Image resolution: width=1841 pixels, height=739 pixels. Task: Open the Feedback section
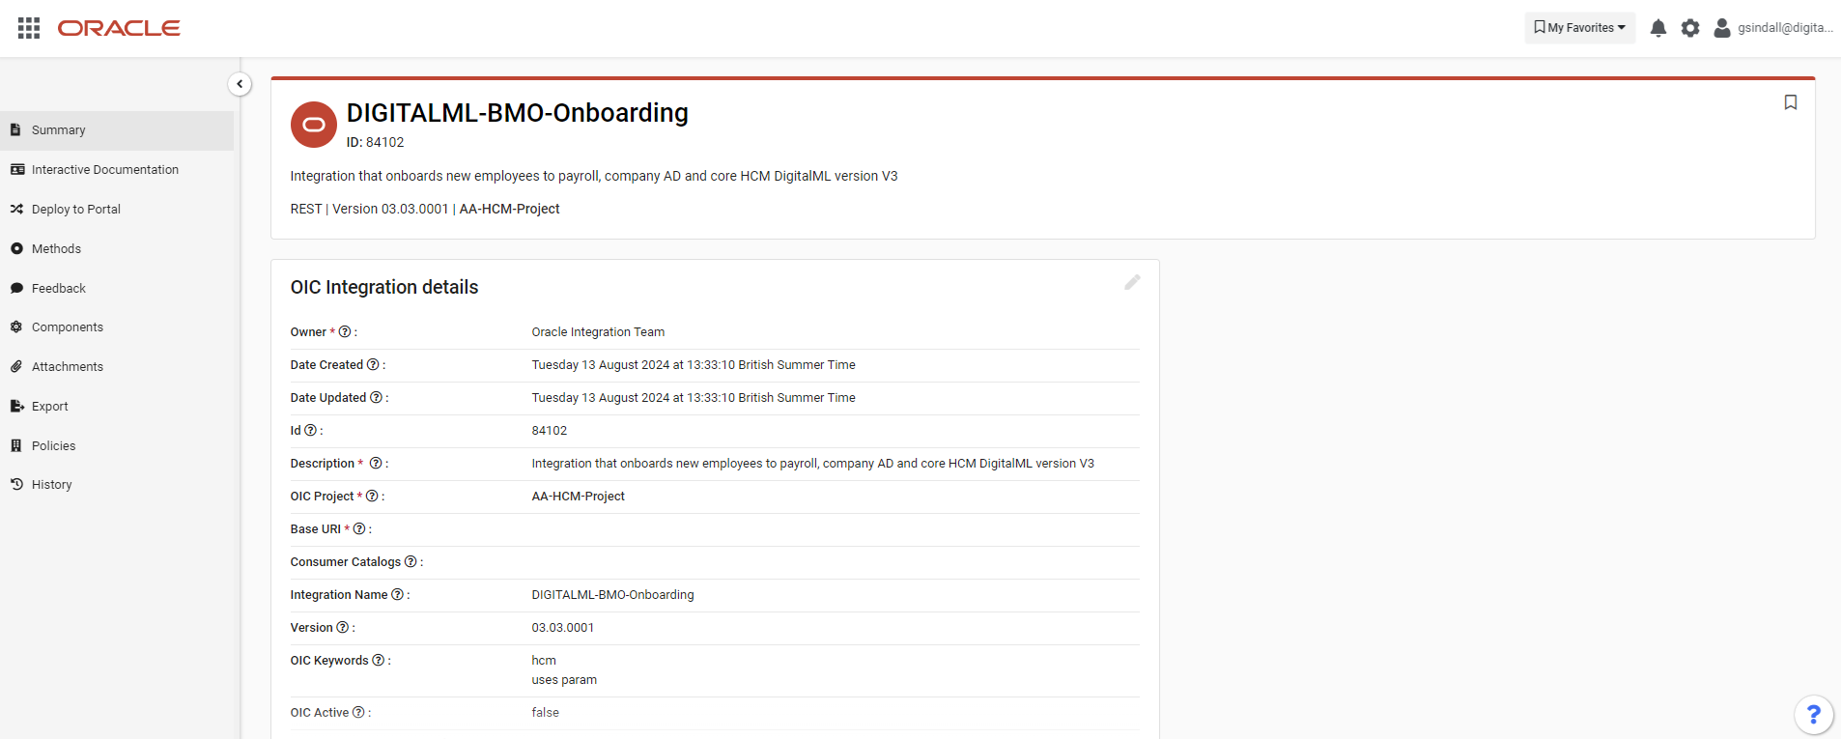coord(117,289)
